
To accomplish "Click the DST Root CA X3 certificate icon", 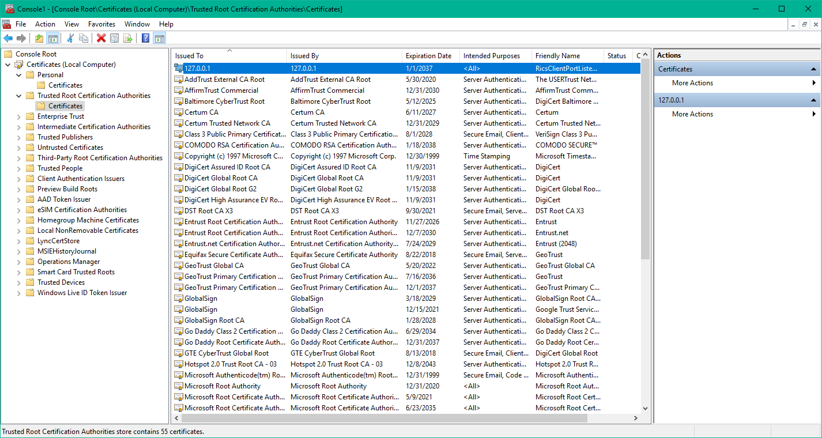I will tap(179, 211).
